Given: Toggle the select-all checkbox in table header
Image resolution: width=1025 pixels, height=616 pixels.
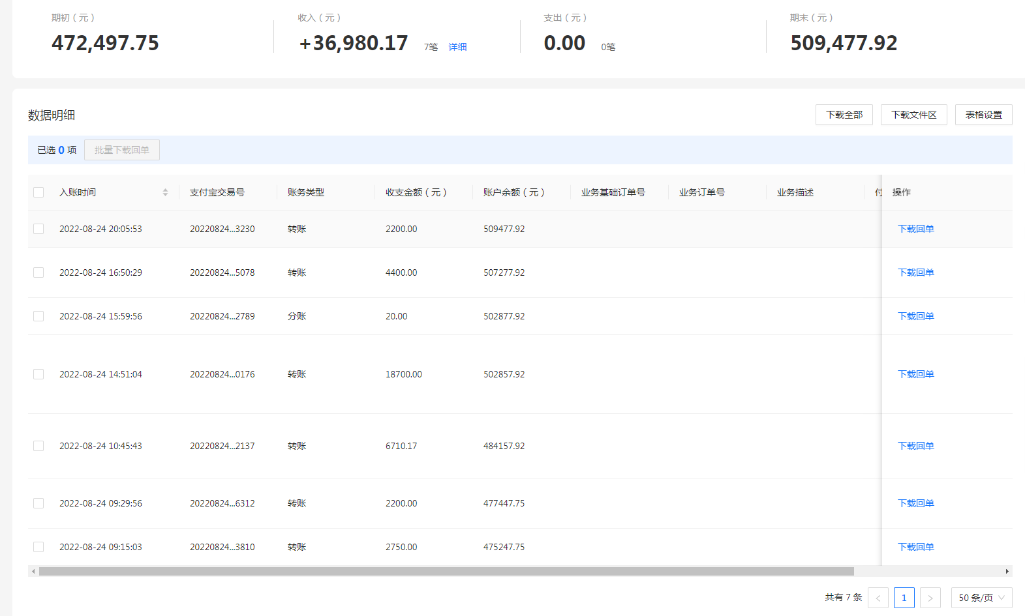Looking at the screenshot, I should (x=38, y=192).
